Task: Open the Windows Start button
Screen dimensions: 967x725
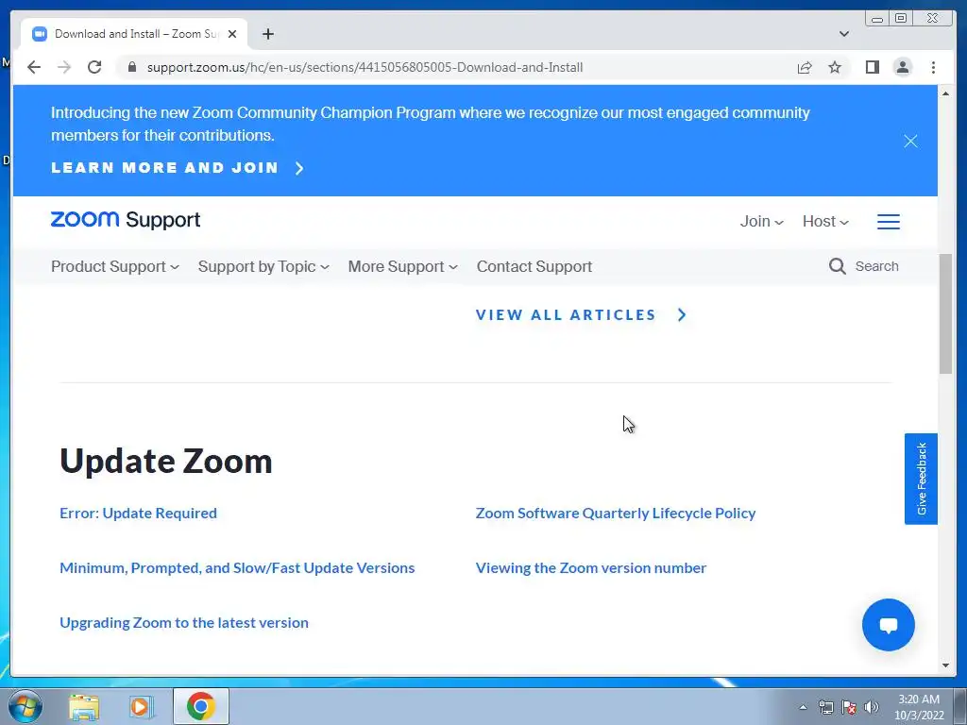Action: (25, 706)
